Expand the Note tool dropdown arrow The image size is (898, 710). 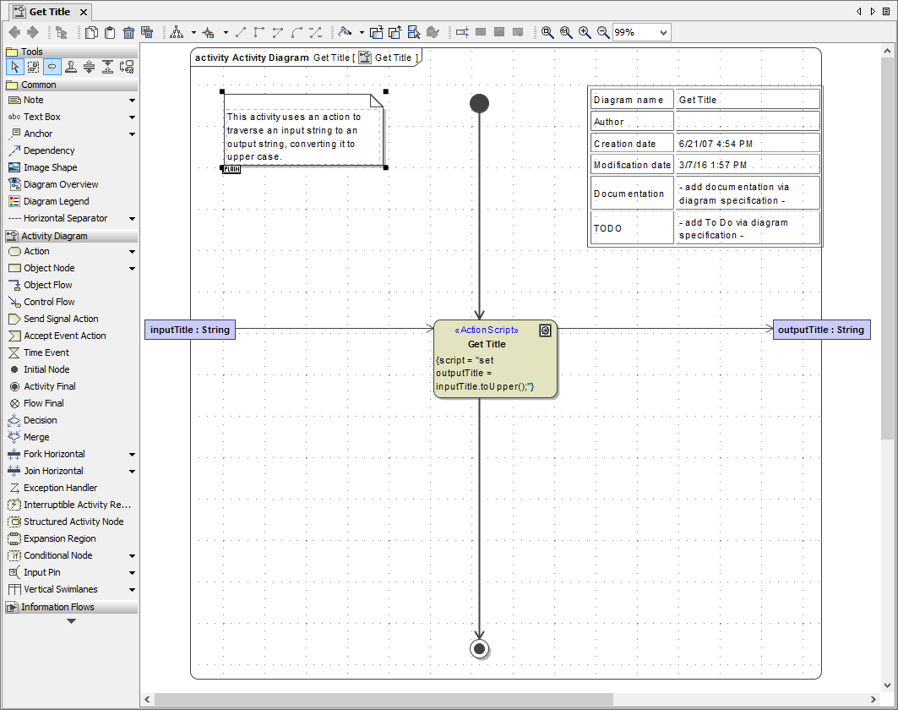(x=132, y=101)
